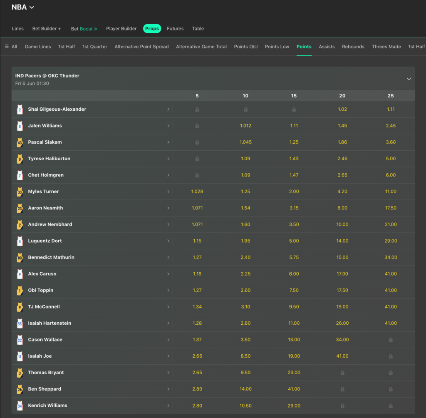Expand Kenrich Williams row chevron

click(x=168, y=406)
